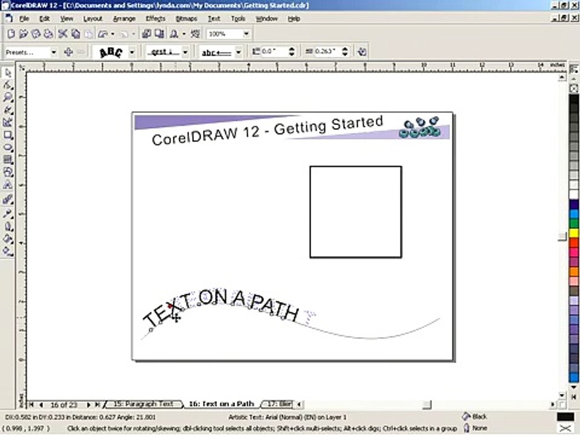Open the Arrange menu
The image size is (580, 435).
(124, 19)
